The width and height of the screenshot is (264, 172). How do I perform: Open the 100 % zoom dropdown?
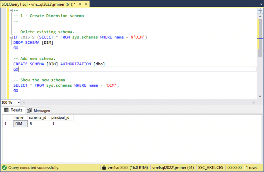(x=19, y=102)
